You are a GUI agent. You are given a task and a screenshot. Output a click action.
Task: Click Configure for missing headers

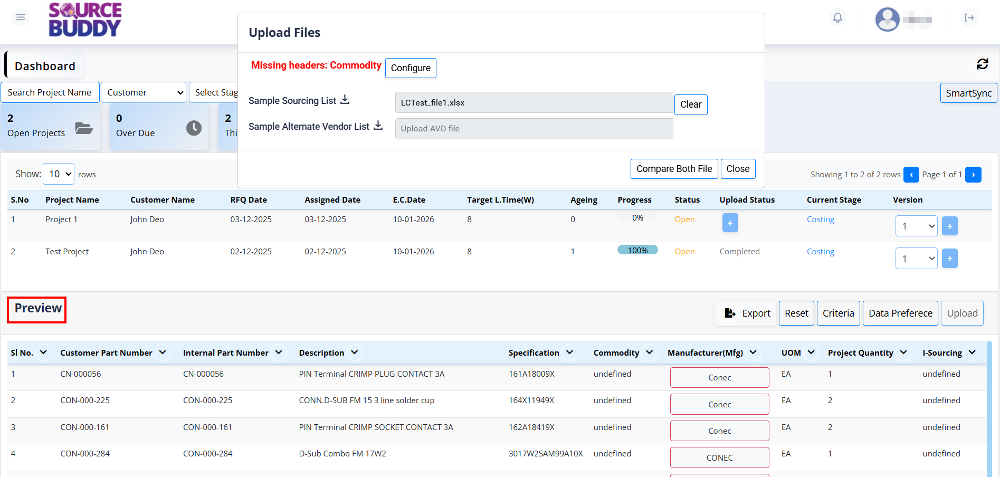pyautogui.click(x=411, y=68)
